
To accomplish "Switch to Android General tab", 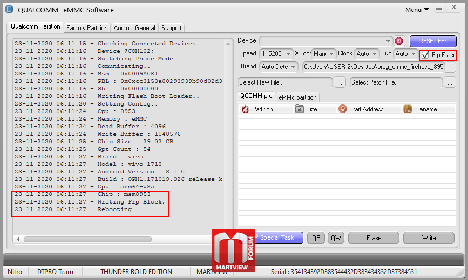I will [x=134, y=28].
